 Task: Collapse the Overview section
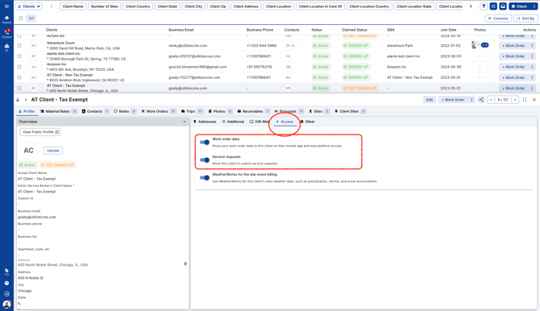point(185,122)
